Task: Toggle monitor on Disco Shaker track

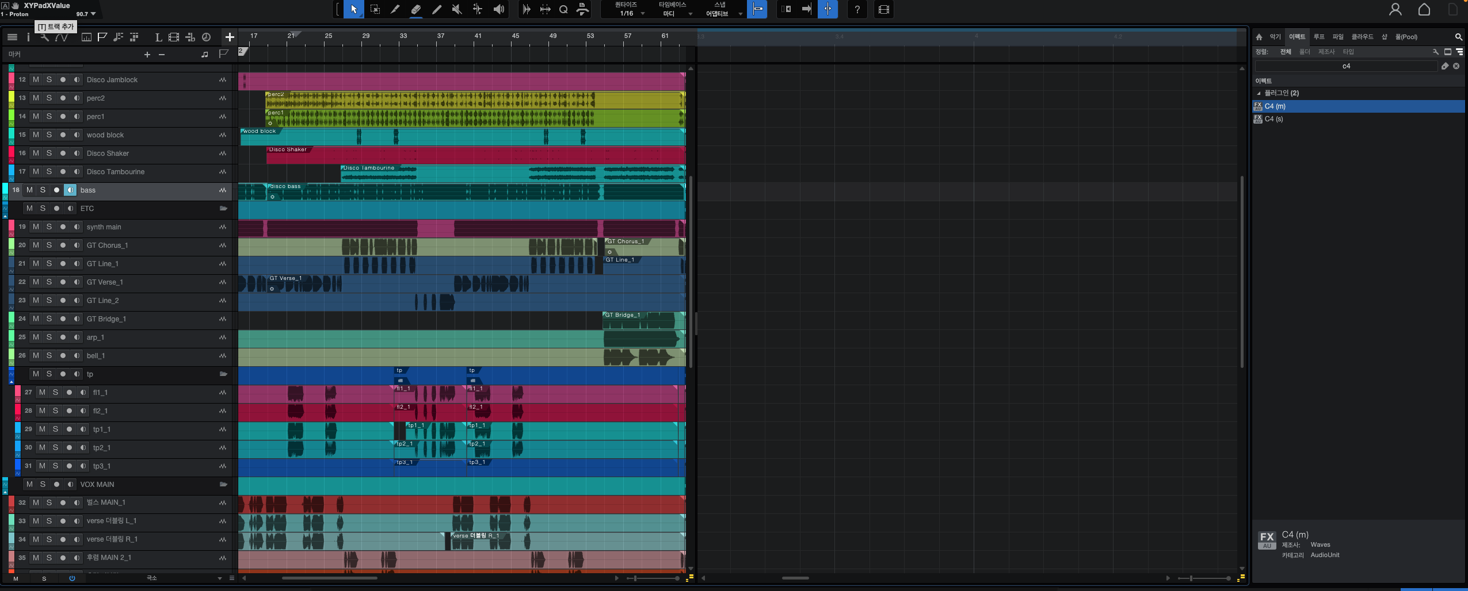Action: coord(77,153)
